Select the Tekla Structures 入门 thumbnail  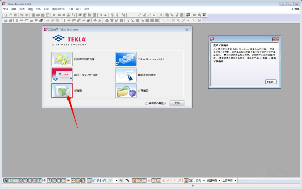(126, 59)
